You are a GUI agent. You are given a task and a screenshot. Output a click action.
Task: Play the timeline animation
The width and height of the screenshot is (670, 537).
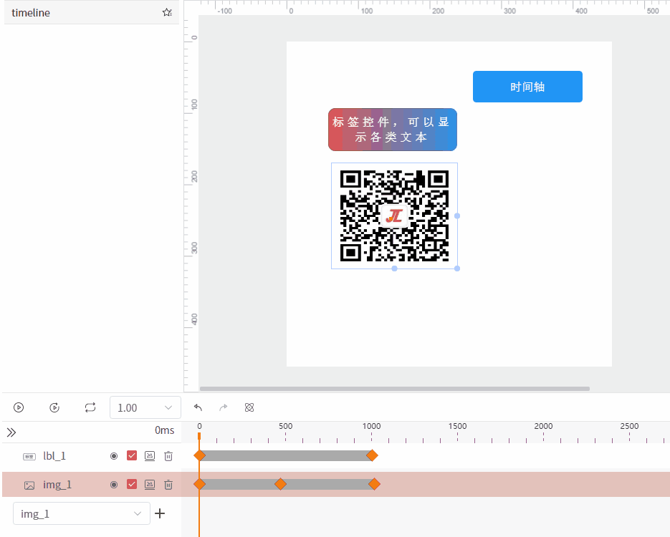[19, 407]
